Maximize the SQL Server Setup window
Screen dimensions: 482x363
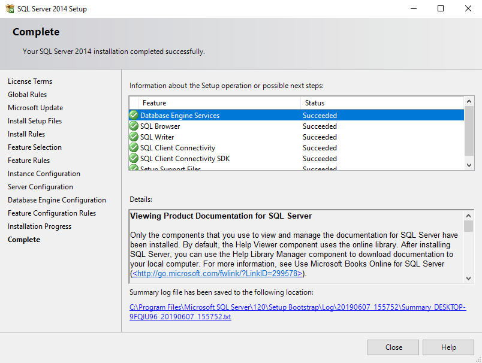(441, 9)
